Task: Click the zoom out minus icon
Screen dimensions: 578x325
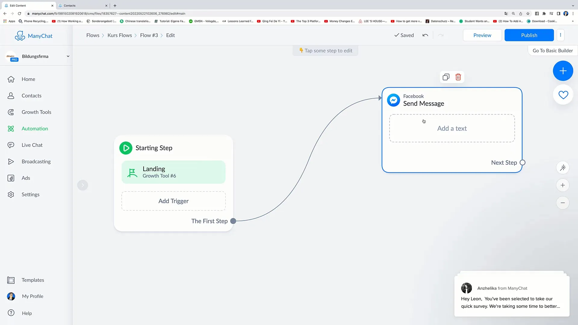Action: point(563,203)
